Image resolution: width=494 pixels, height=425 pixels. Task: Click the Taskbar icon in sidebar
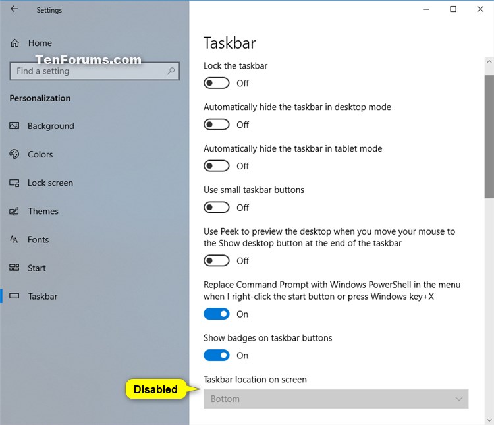pyautogui.click(x=14, y=296)
